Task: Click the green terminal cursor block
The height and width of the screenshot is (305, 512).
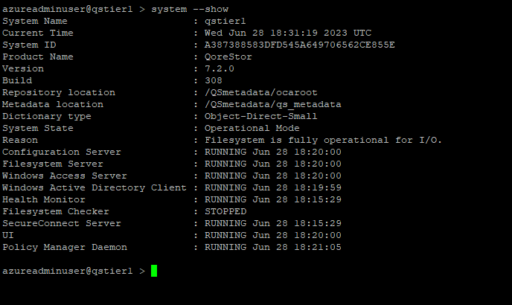Action: pos(154,271)
